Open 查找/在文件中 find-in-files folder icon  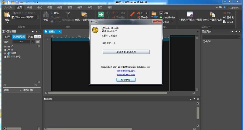pyautogui.click(x=84, y=14)
